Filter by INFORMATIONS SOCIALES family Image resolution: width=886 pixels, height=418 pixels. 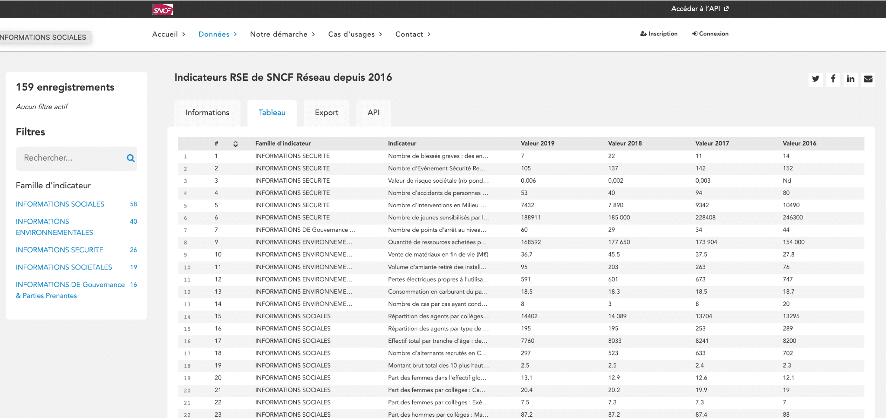point(60,204)
